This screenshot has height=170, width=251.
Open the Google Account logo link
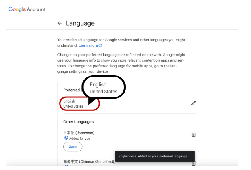(27, 9)
